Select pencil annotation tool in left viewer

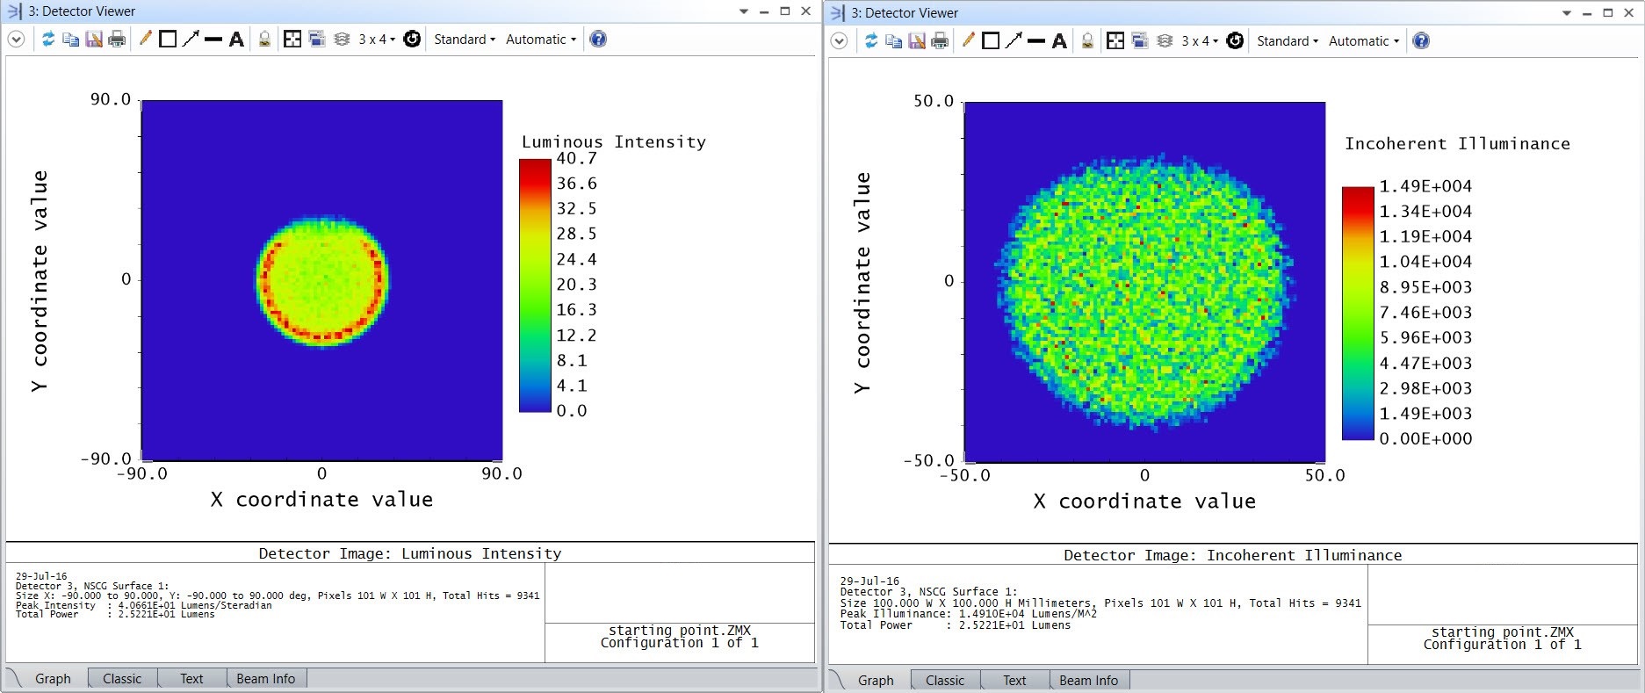click(x=145, y=39)
